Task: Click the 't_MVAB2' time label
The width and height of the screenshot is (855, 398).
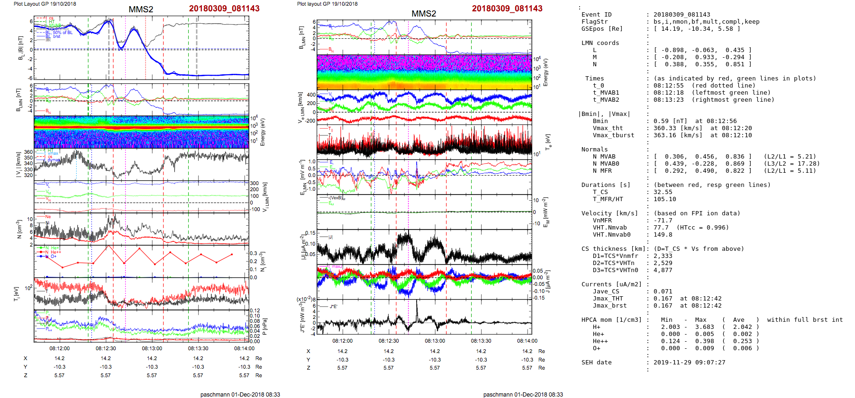Action: click(x=606, y=100)
